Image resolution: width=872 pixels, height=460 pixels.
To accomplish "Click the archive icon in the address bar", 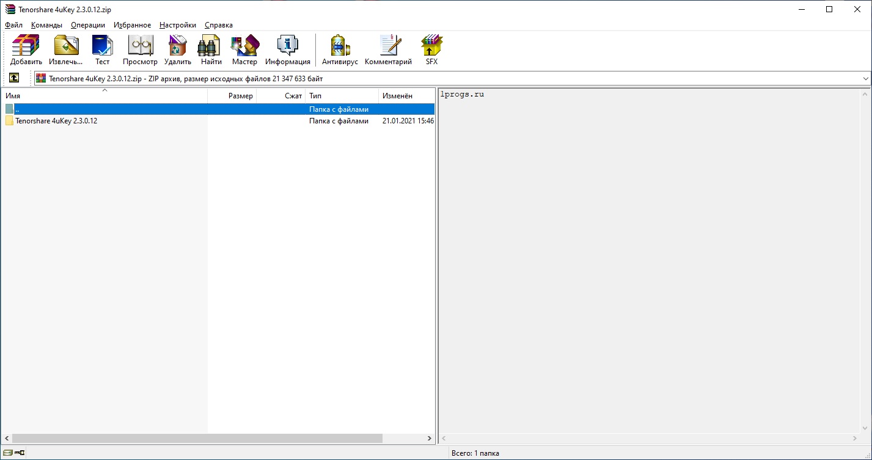I will [x=41, y=78].
